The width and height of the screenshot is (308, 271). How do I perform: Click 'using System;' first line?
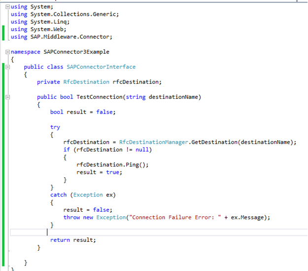[x=32, y=7]
